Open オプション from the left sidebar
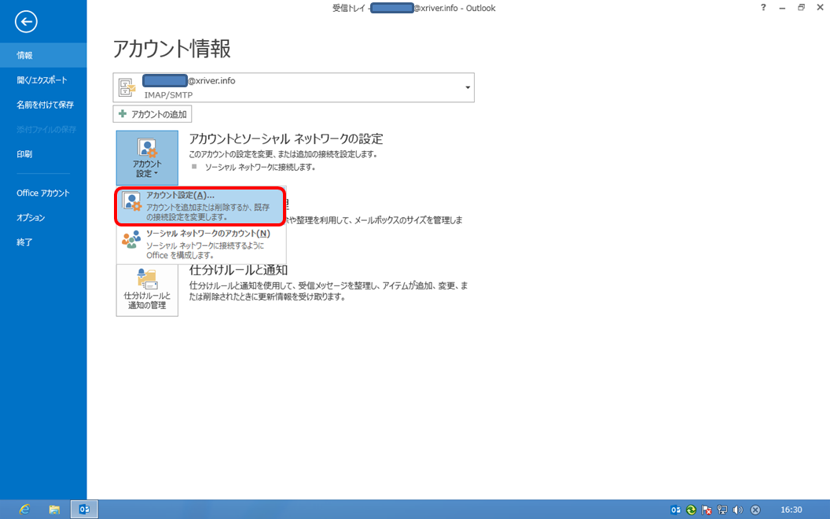 point(31,218)
